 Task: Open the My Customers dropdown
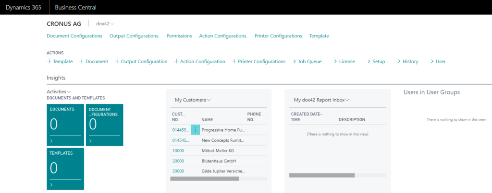pyautogui.click(x=193, y=100)
